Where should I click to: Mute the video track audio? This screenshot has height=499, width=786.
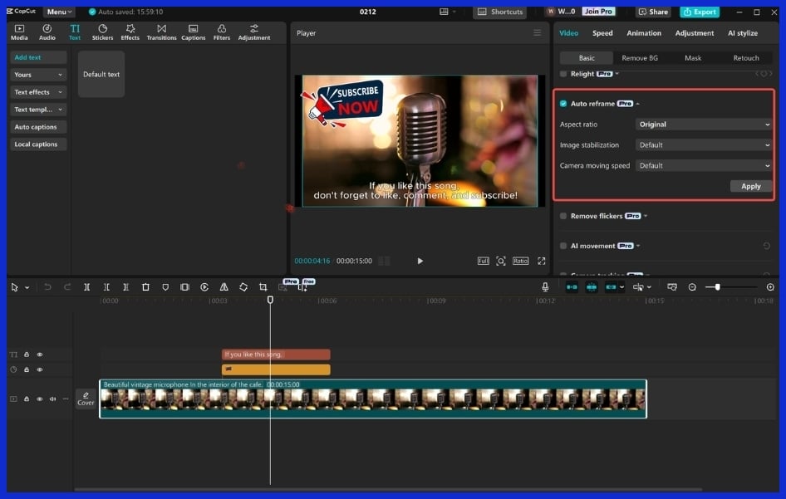pos(52,399)
